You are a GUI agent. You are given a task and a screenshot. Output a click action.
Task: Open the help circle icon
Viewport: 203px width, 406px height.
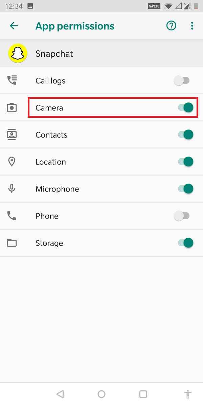click(x=171, y=25)
